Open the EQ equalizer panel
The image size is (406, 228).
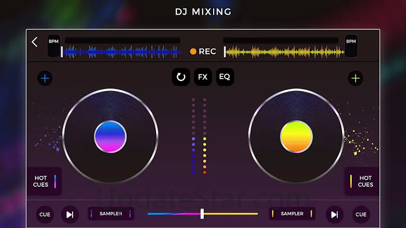tap(225, 77)
